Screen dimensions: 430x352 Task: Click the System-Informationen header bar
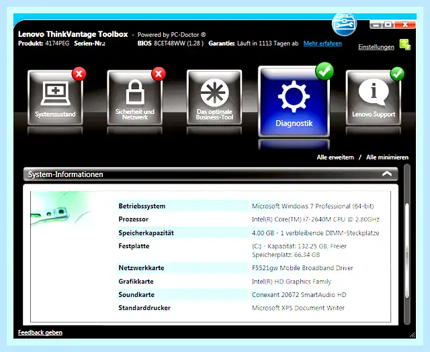pos(210,174)
